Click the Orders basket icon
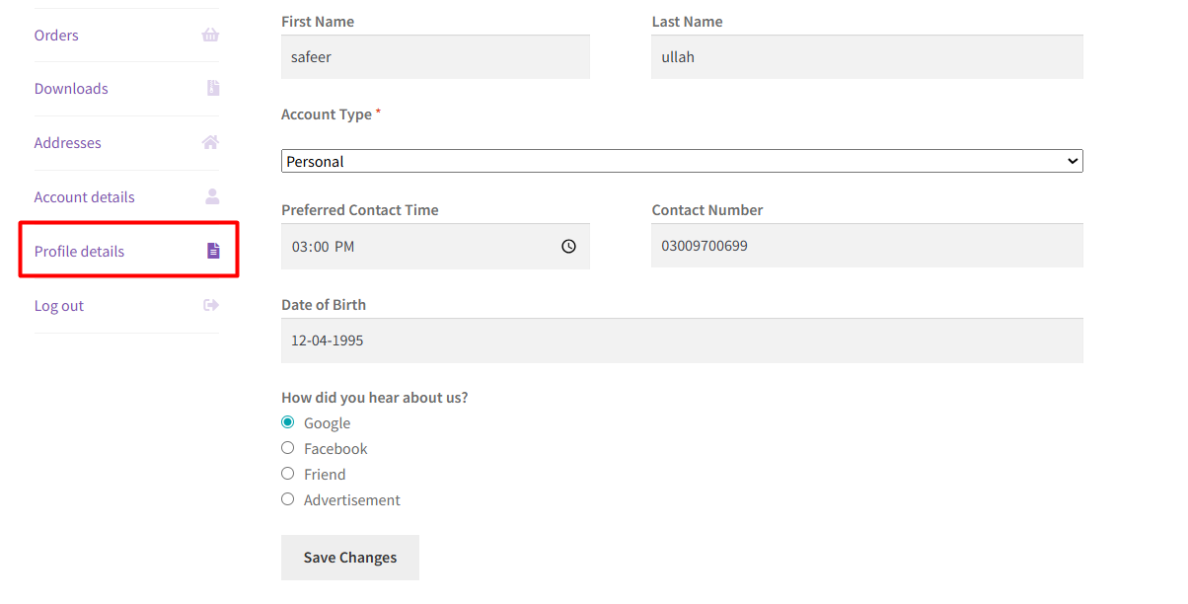Viewport: 1188px width, 604px height. point(210,36)
